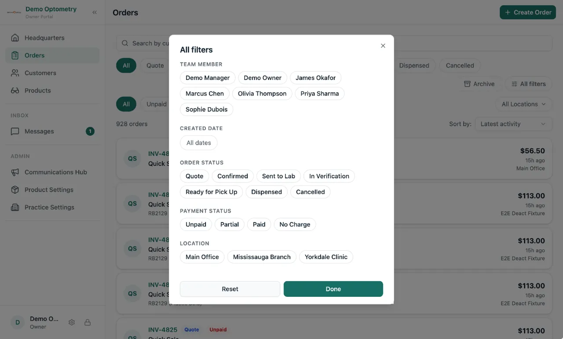Click the Headquarters home icon
The image size is (563, 339).
15,38
